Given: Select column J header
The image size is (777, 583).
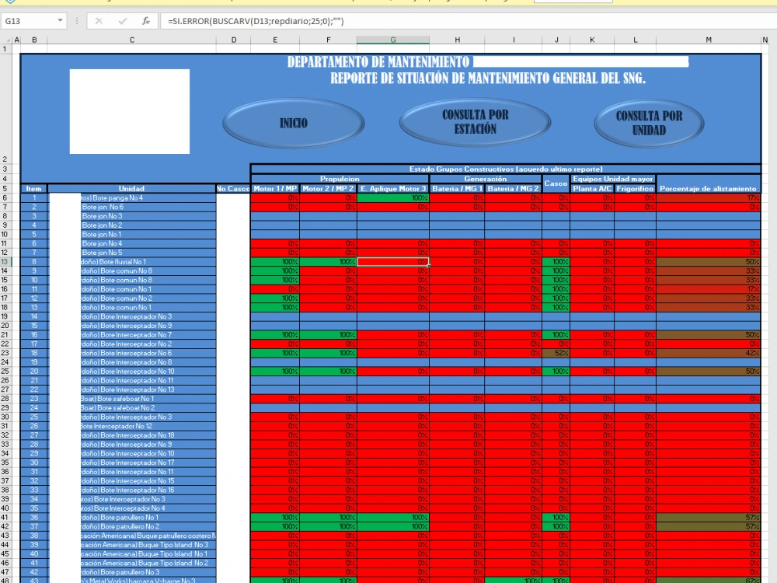Looking at the screenshot, I should pos(556,40).
